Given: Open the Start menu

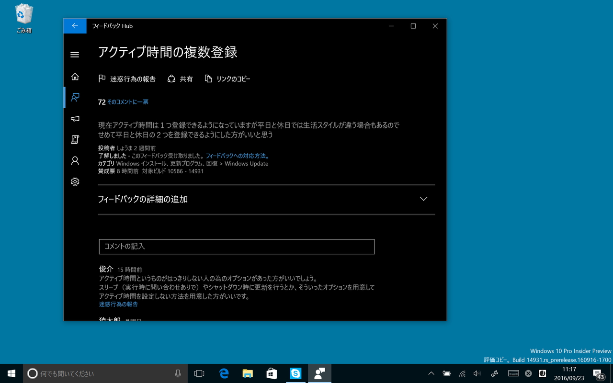Looking at the screenshot, I should [x=11, y=373].
